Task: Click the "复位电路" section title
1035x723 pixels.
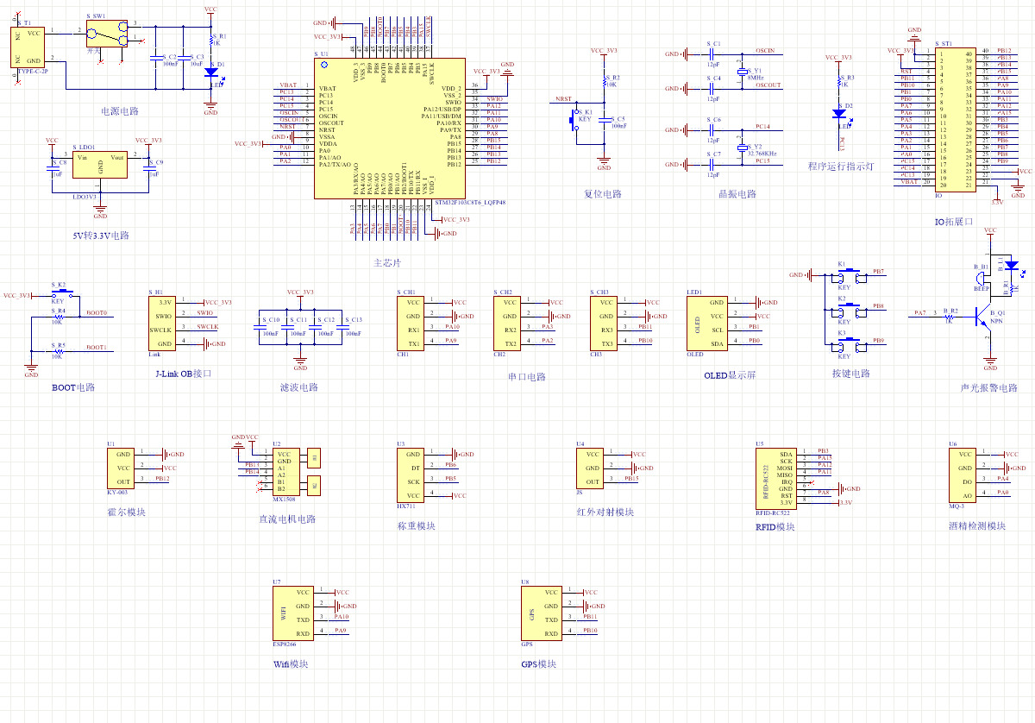Action: coord(603,194)
